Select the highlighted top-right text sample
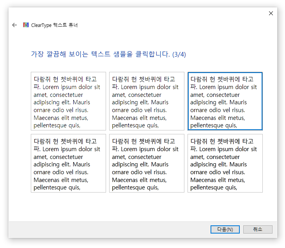285x248 pixels. [225, 101]
